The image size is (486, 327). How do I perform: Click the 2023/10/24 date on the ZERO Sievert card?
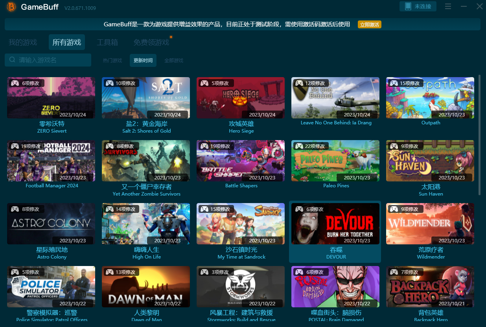pos(73,115)
